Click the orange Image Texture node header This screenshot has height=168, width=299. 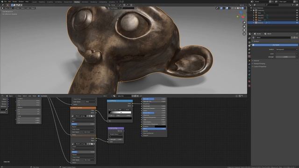click(x=83, y=108)
